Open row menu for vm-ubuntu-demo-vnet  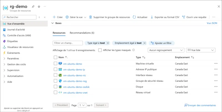(x=216, y=92)
